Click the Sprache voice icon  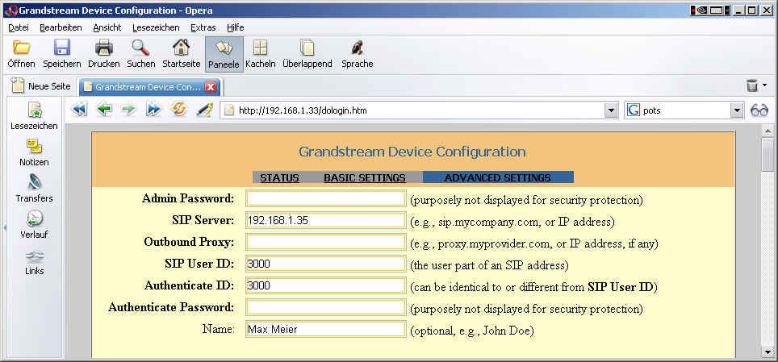point(358,48)
